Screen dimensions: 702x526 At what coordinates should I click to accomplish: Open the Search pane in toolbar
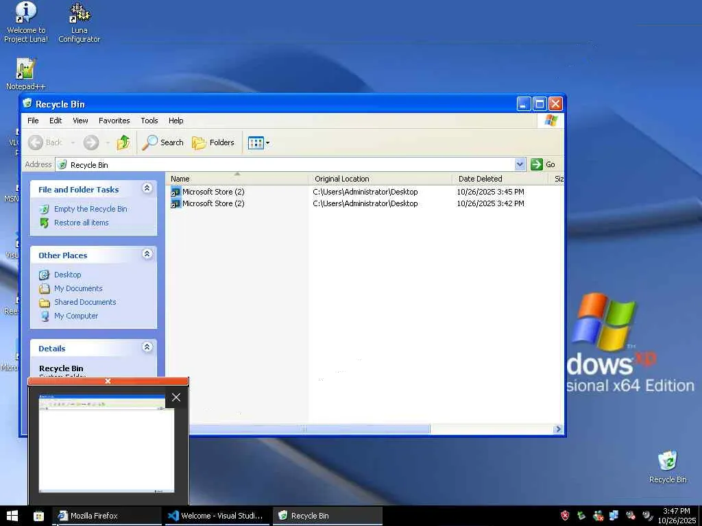(x=162, y=142)
